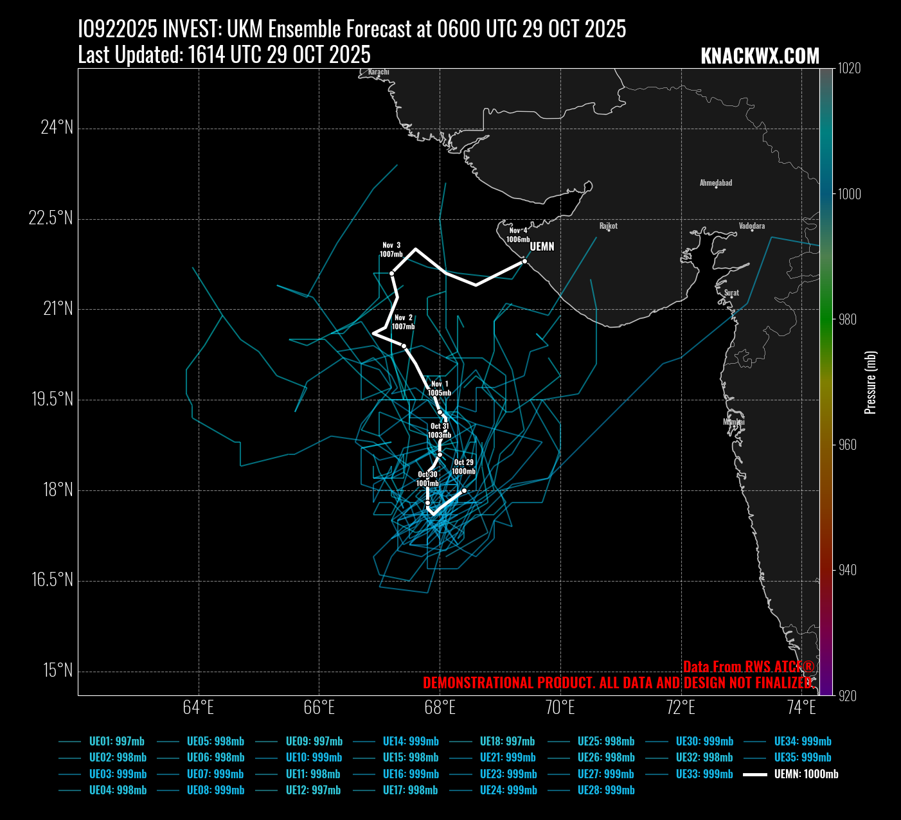Click the Ahmedabad city marker
Image resolution: width=901 pixels, height=820 pixels.
point(716,187)
